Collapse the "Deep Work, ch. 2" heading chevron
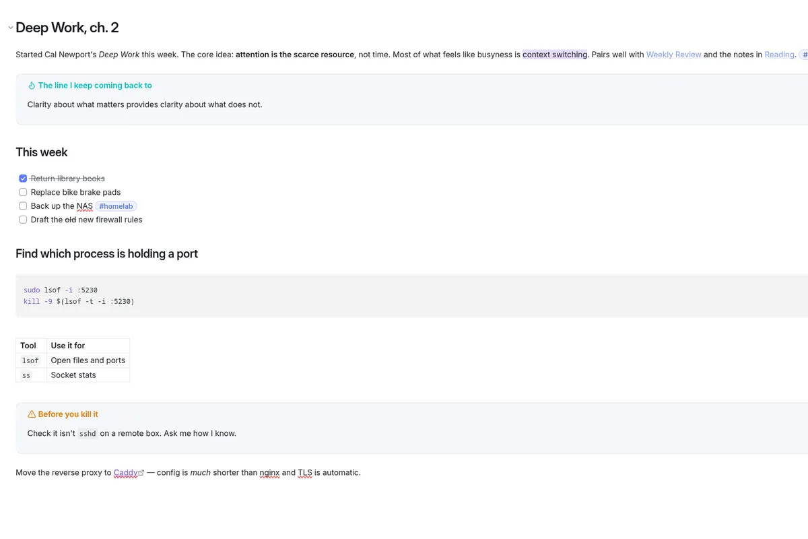Screen dimensions: 808x539 click(x=10, y=28)
